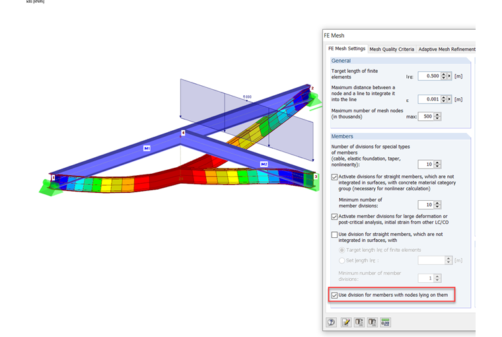Click node 4 label at beam crossing
The image size is (502, 337).
click(183, 133)
